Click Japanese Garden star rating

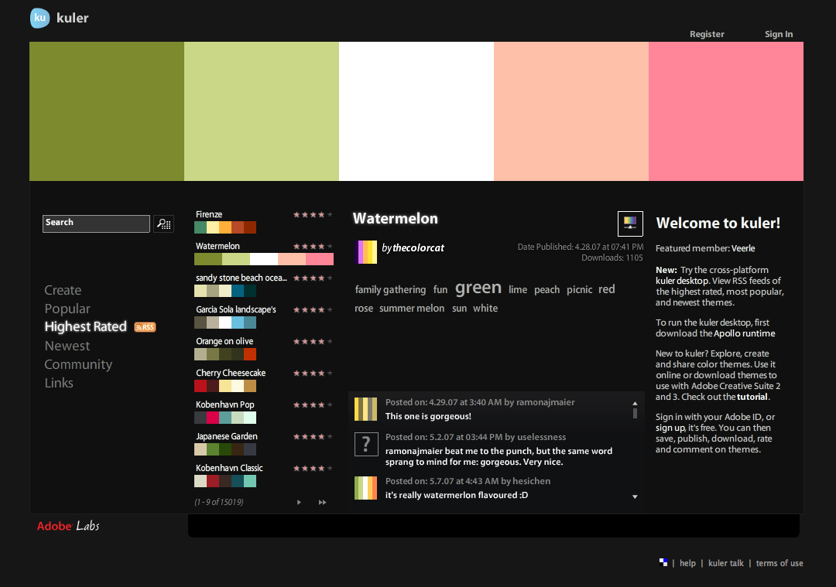click(313, 437)
